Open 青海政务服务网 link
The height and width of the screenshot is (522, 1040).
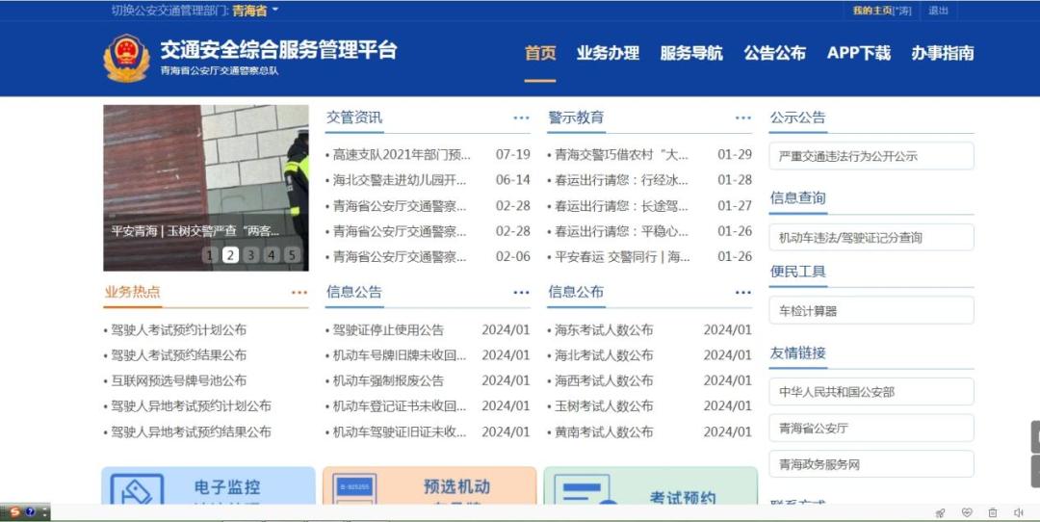tap(871, 464)
